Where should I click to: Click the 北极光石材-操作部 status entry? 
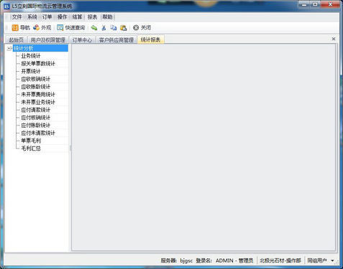pyautogui.click(x=280, y=260)
